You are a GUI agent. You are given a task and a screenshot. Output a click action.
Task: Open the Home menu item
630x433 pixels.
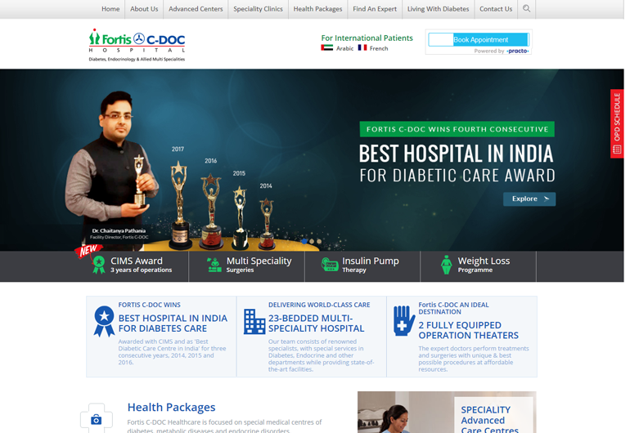coord(110,9)
